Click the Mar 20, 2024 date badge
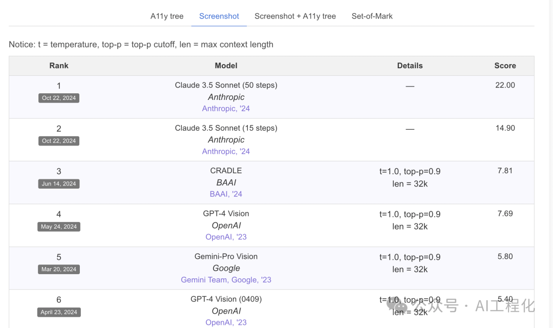Viewport: 553px width, 328px height. pyautogui.click(x=59, y=270)
